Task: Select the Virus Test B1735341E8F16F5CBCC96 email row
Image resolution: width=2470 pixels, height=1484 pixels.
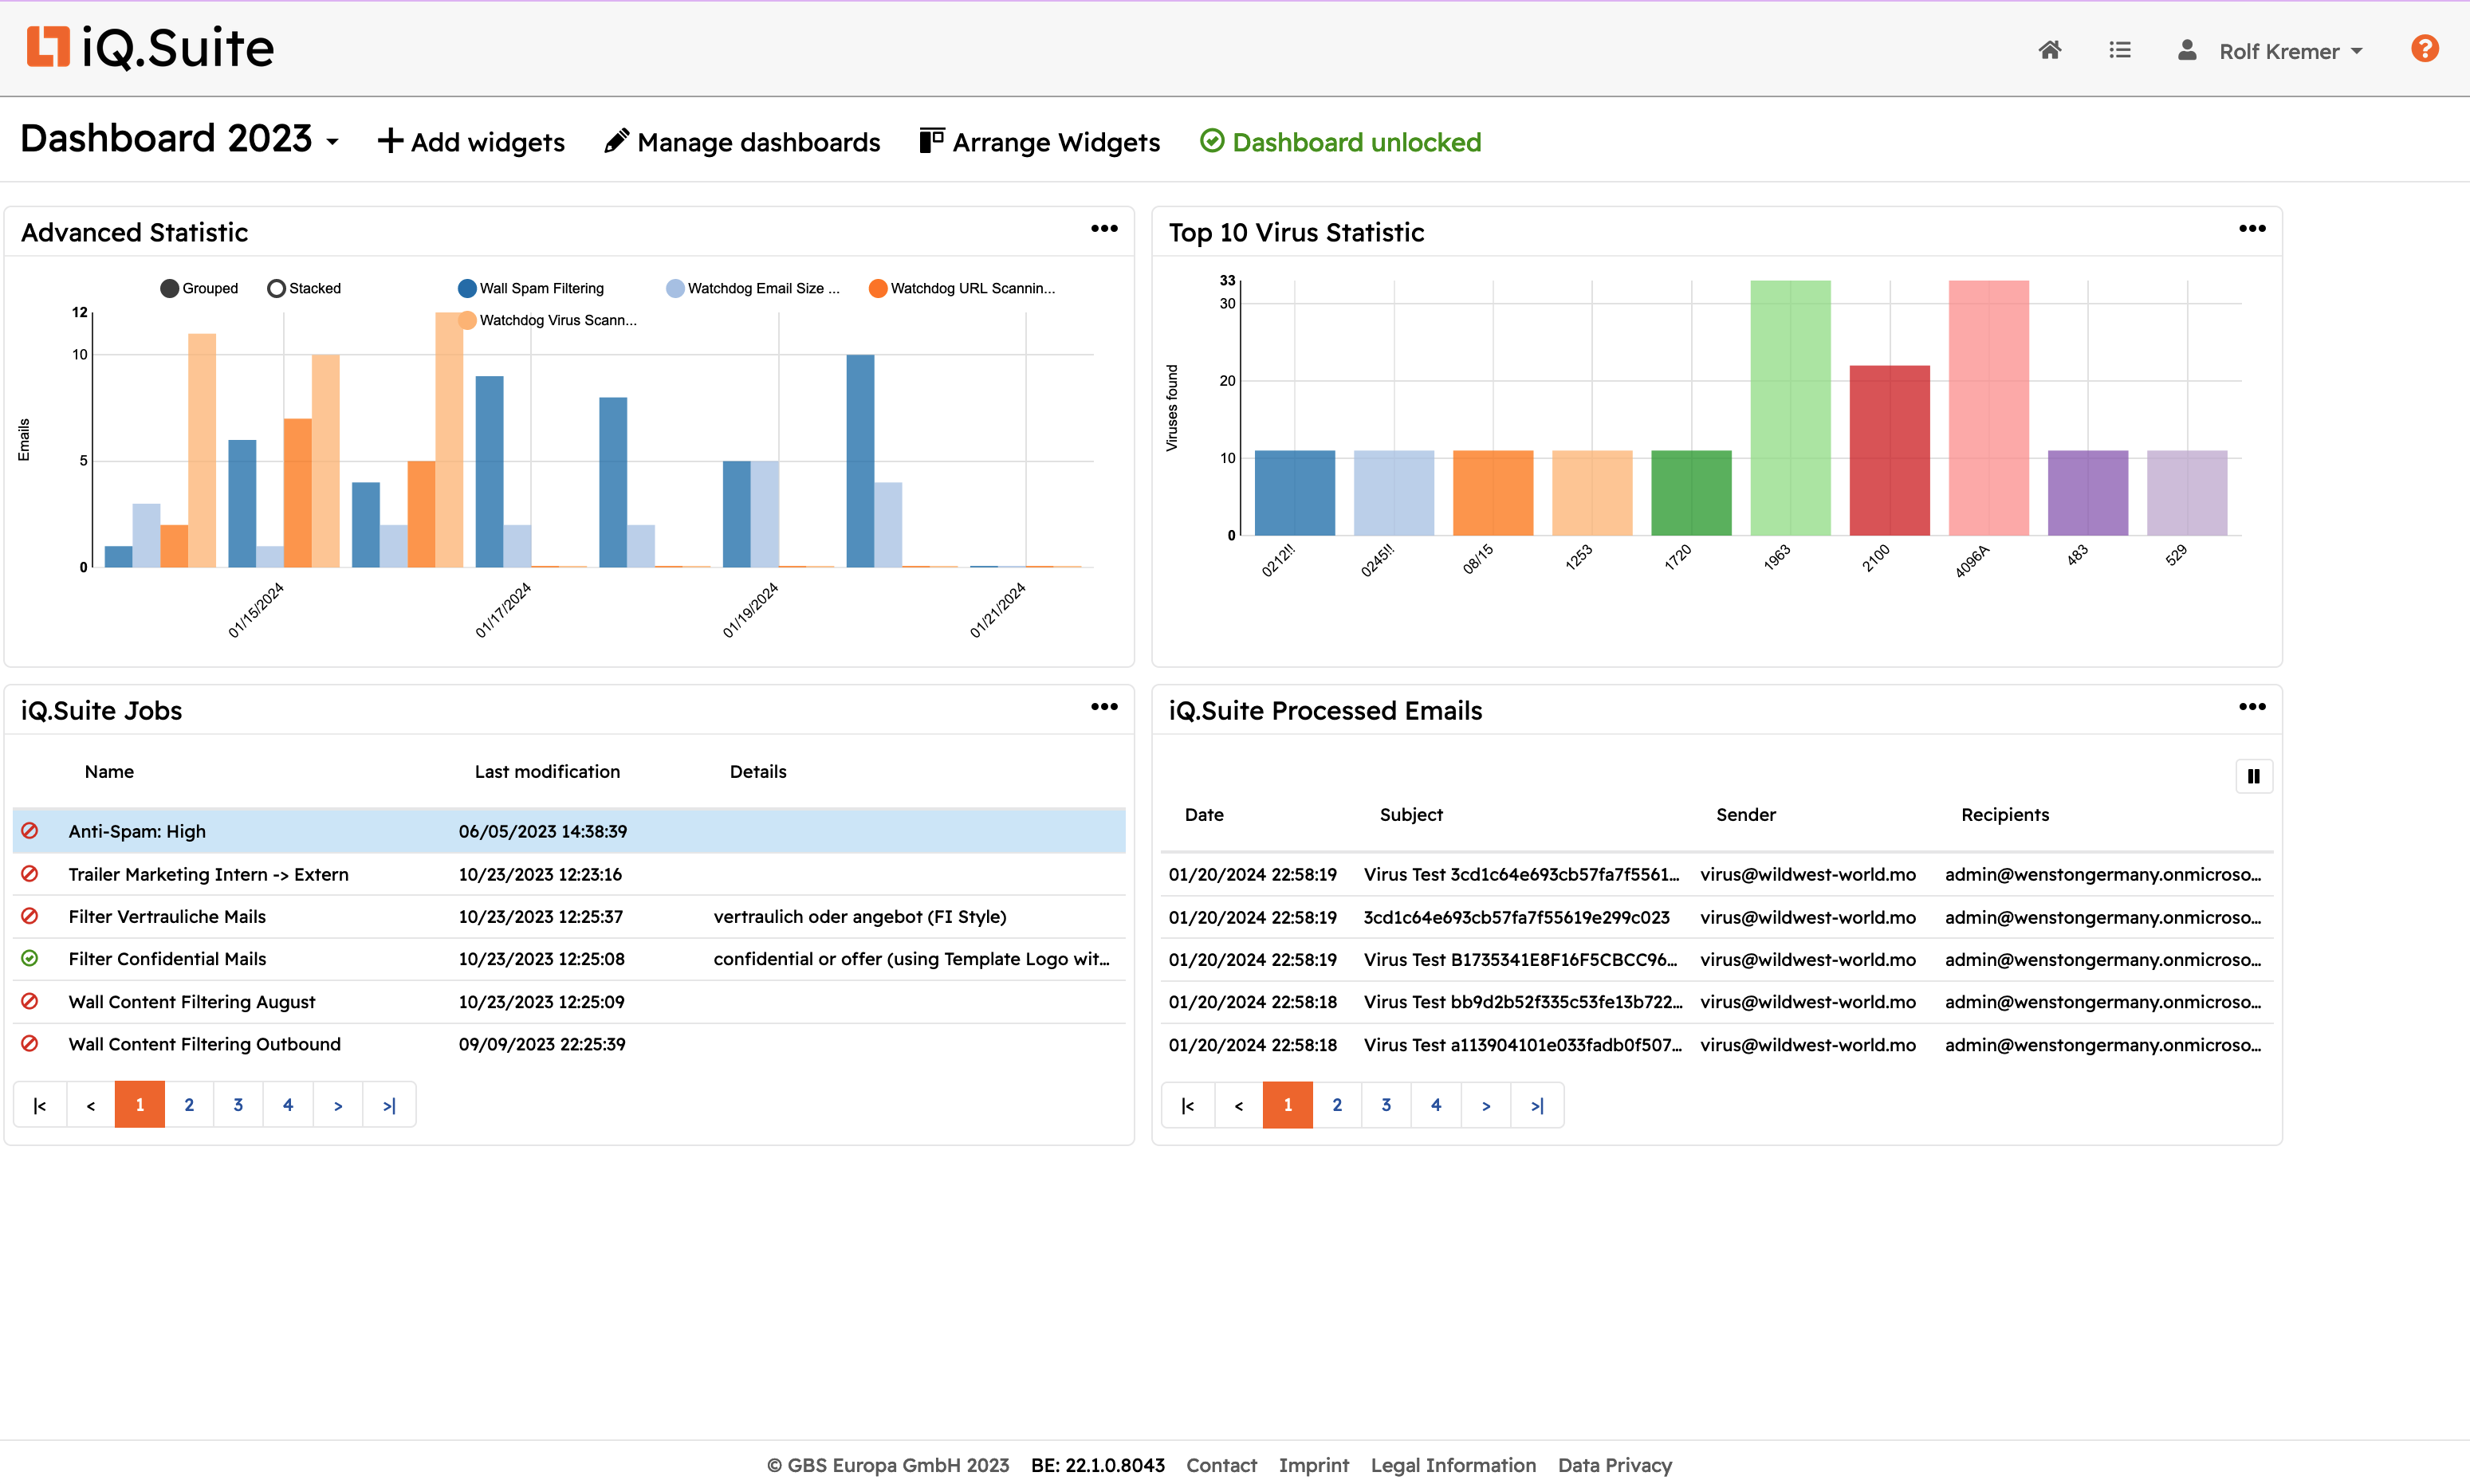Action: click(x=1716, y=960)
